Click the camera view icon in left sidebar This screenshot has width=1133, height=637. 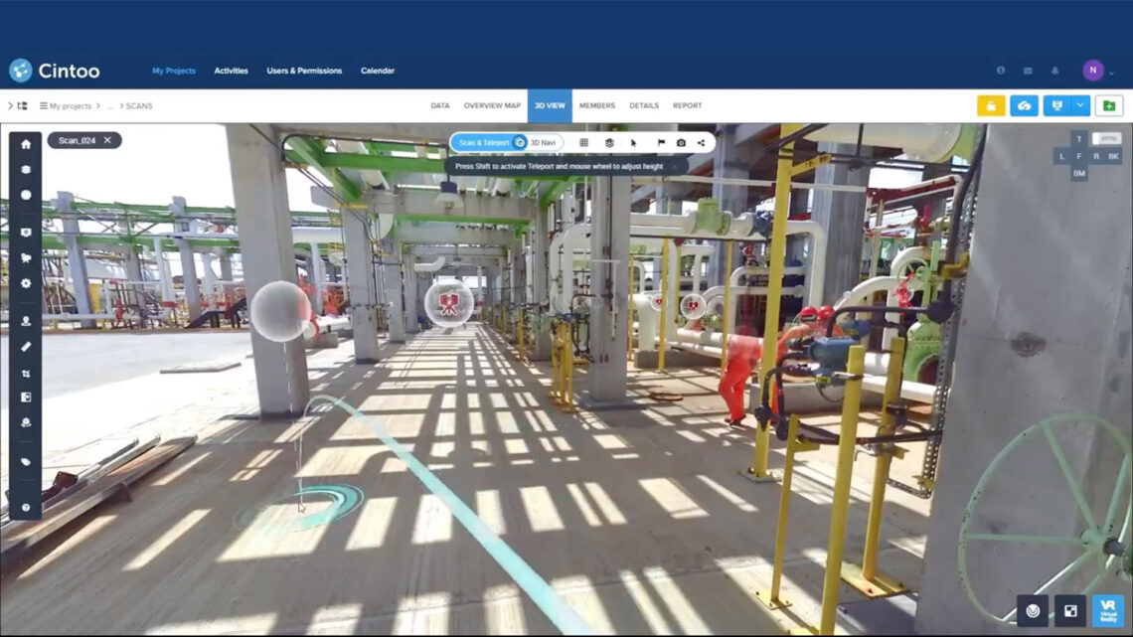coord(26,257)
